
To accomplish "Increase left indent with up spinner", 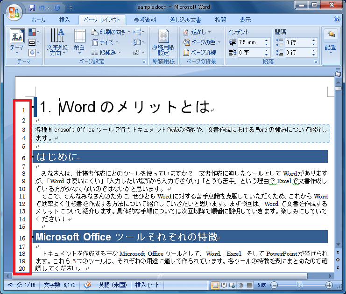I will 267,41.
